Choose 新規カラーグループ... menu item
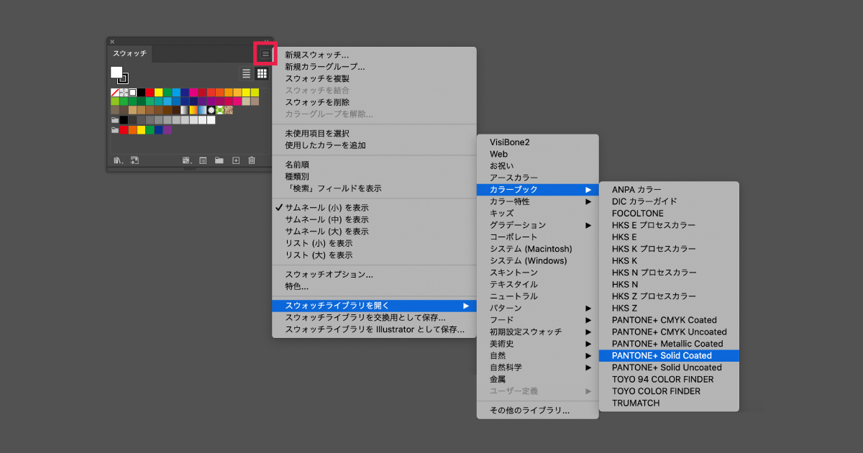Image resolution: width=863 pixels, height=453 pixels. pos(374,67)
